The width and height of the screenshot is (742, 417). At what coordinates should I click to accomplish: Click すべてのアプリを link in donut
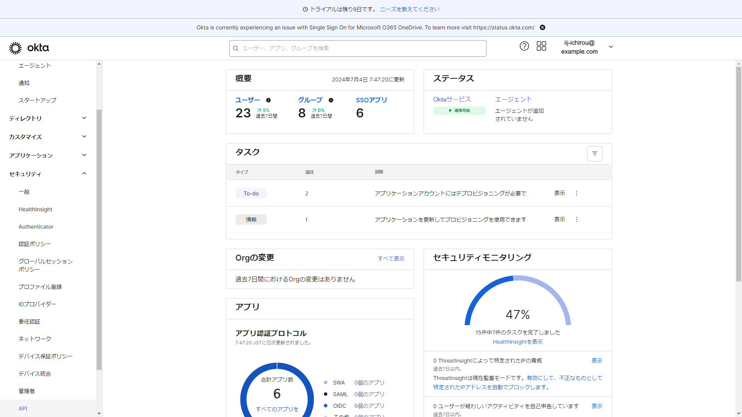pos(277,409)
